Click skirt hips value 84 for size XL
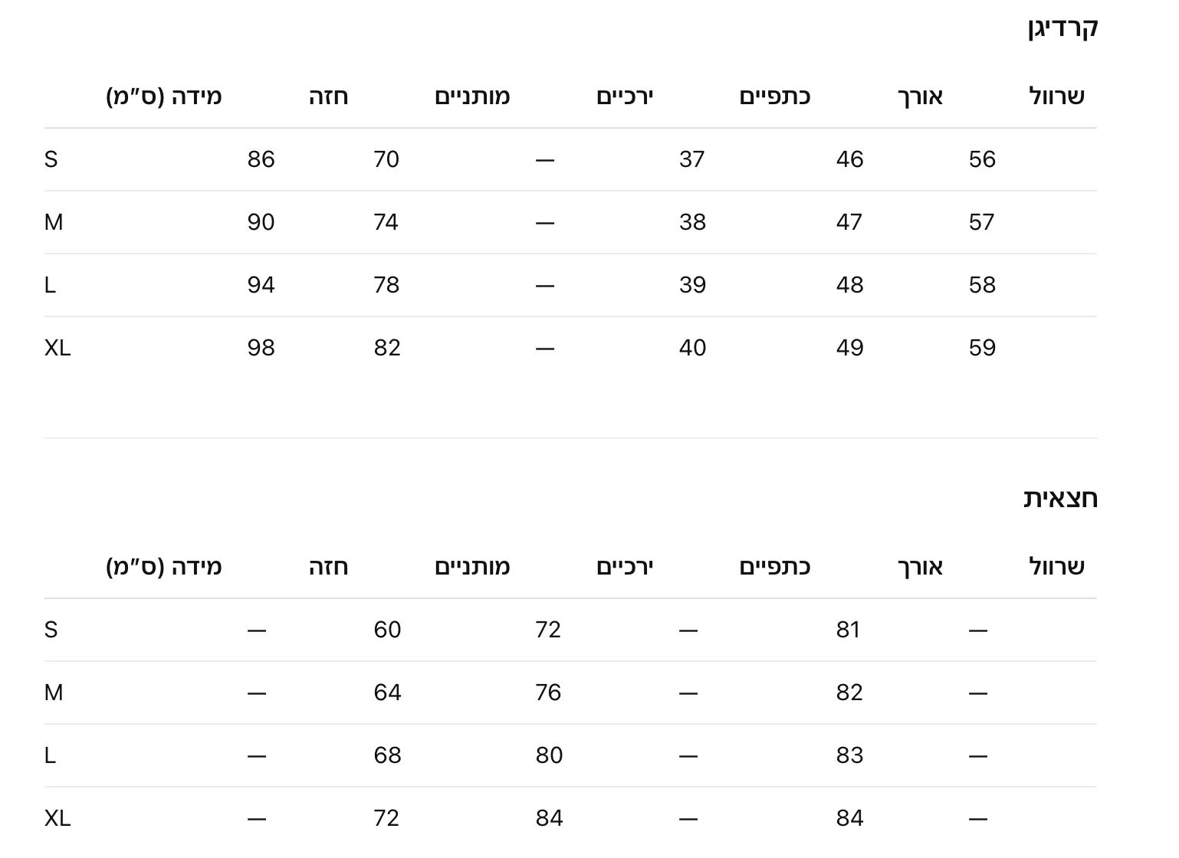1179x858 pixels. pyautogui.click(x=549, y=818)
